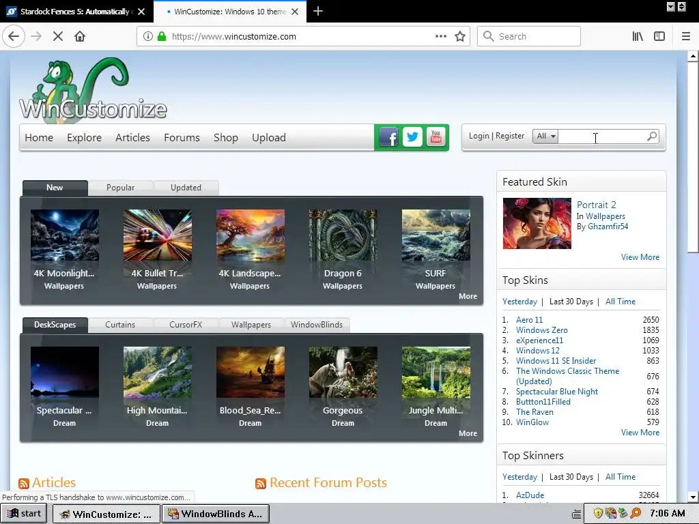The height and width of the screenshot is (524, 699).
Task: Close the WinCustomize browser tab
Action: click(295, 12)
